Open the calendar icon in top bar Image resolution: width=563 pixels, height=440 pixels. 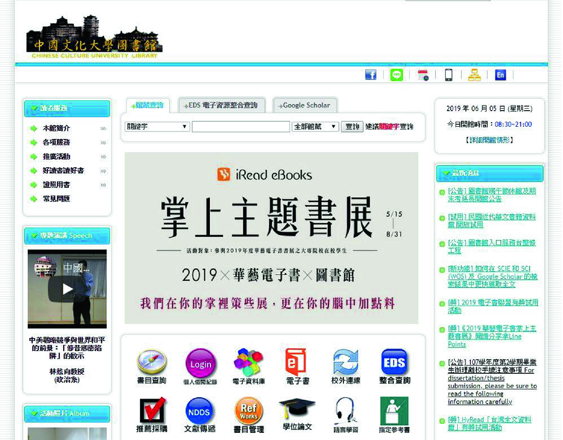pos(423,75)
